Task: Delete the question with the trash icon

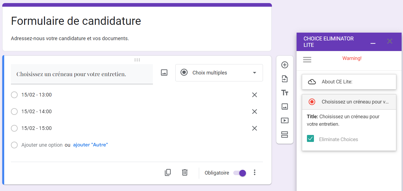Action: tap(185, 173)
